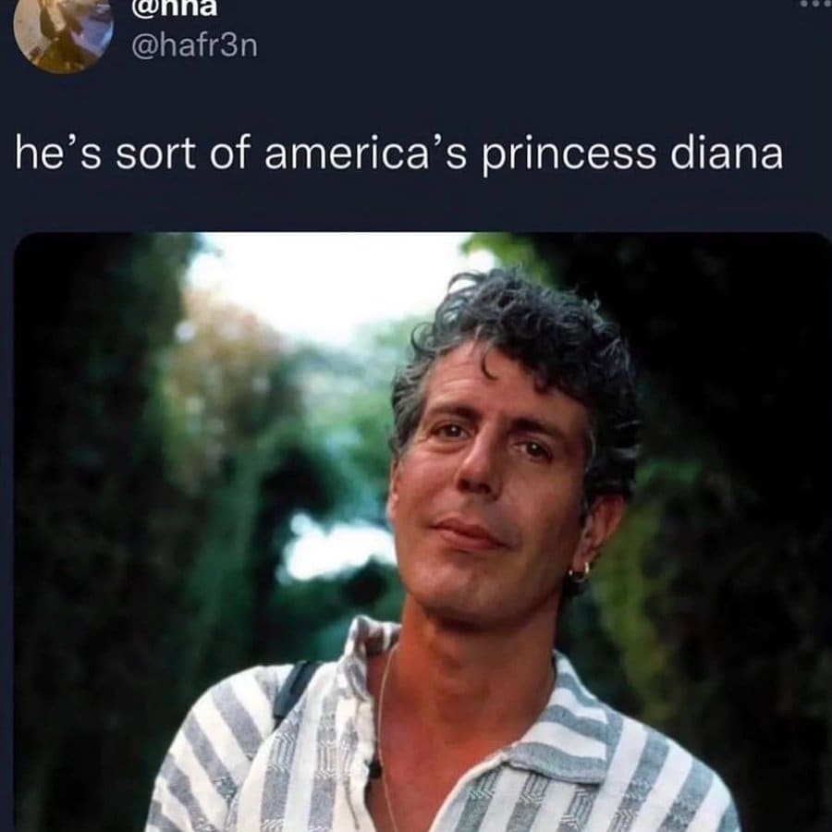Click the author display name above the handle

174,7
